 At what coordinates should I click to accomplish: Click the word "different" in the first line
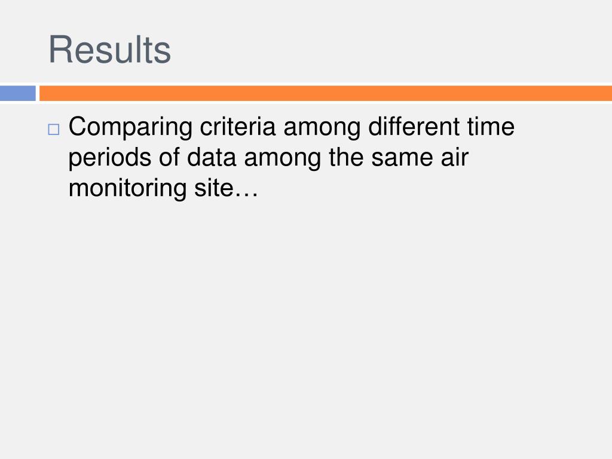pos(414,127)
